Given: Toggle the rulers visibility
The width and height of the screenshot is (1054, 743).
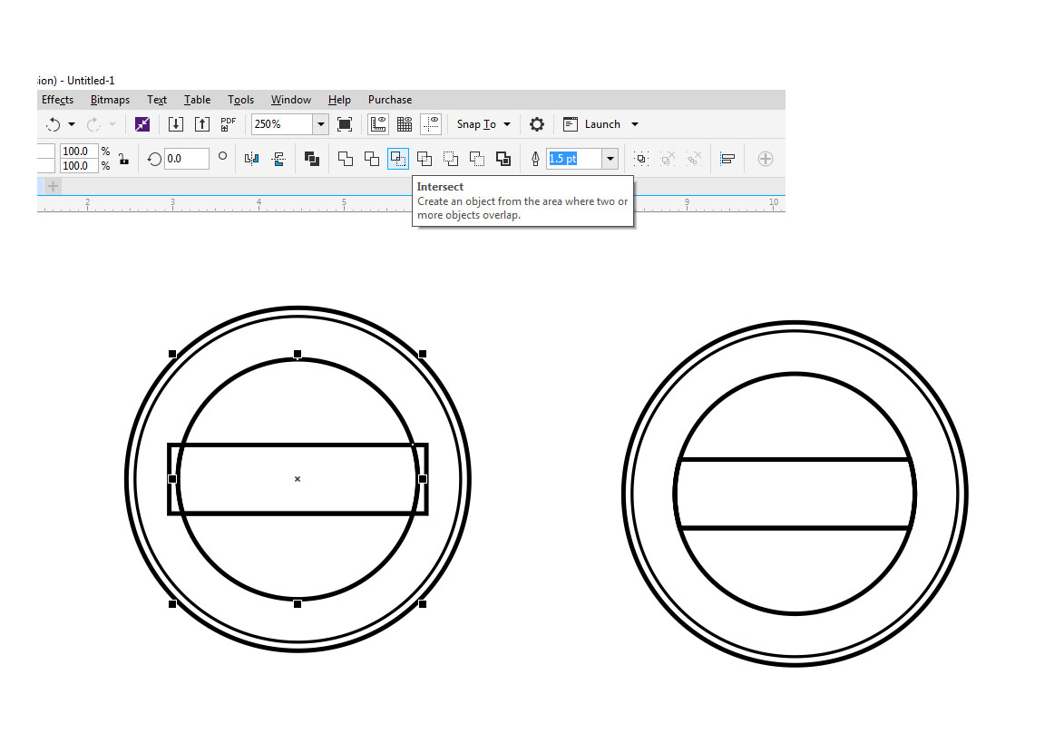Looking at the screenshot, I should tap(378, 123).
